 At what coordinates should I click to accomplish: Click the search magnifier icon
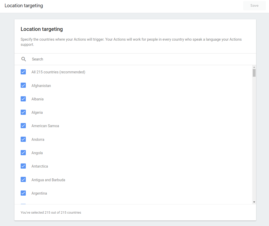pos(23,59)
